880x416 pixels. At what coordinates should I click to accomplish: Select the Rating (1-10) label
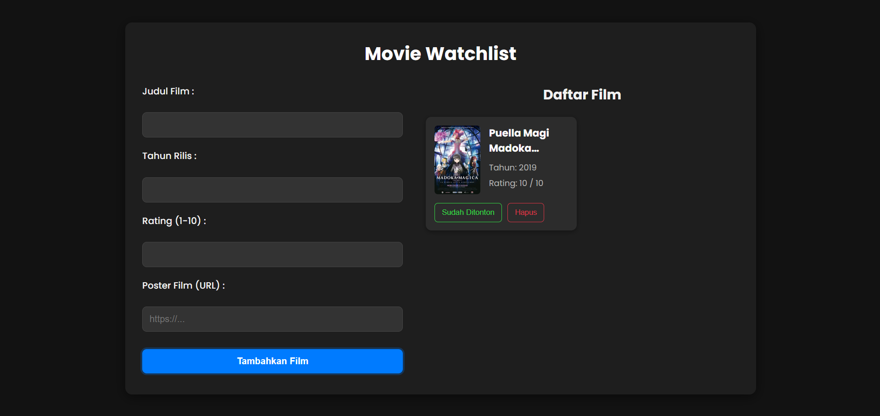pyautogui.click(x=174, y=220)
